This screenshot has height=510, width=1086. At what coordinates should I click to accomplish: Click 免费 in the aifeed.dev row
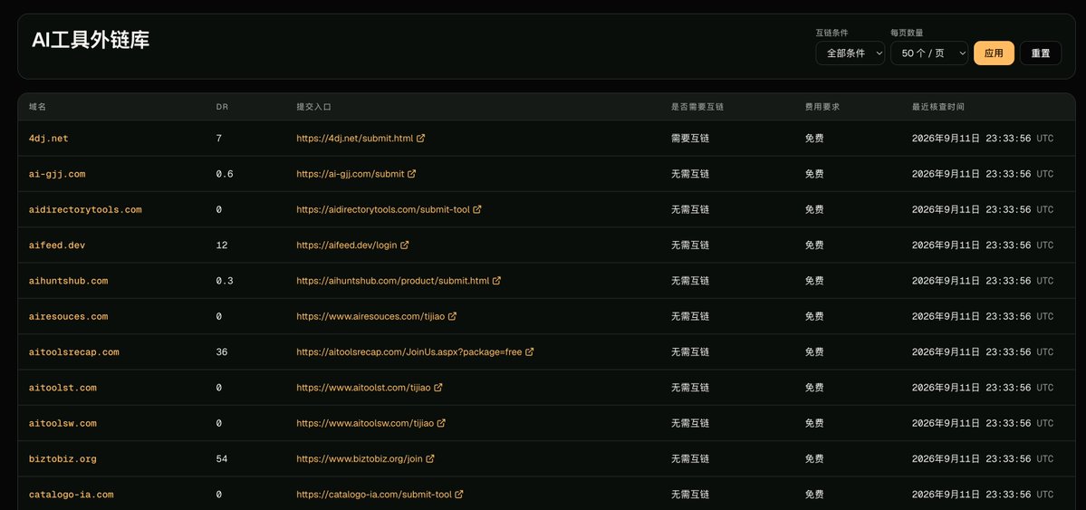coord(814,245)
